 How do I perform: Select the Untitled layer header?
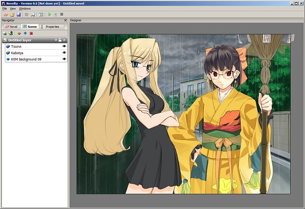35,40
